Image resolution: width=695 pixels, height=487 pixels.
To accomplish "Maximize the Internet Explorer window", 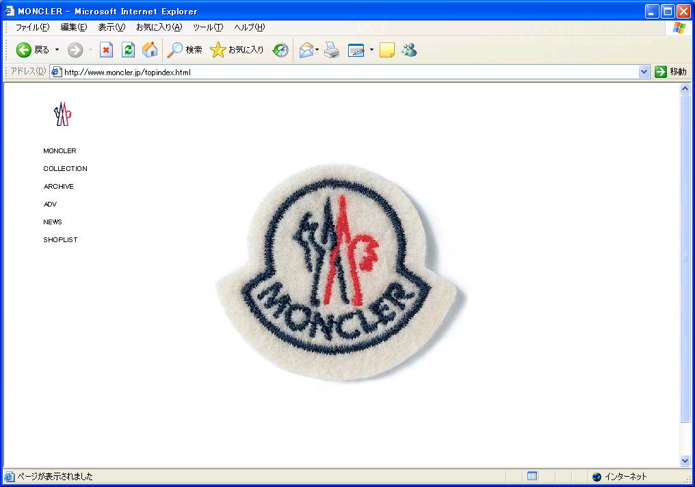I will tap(668, 11).
